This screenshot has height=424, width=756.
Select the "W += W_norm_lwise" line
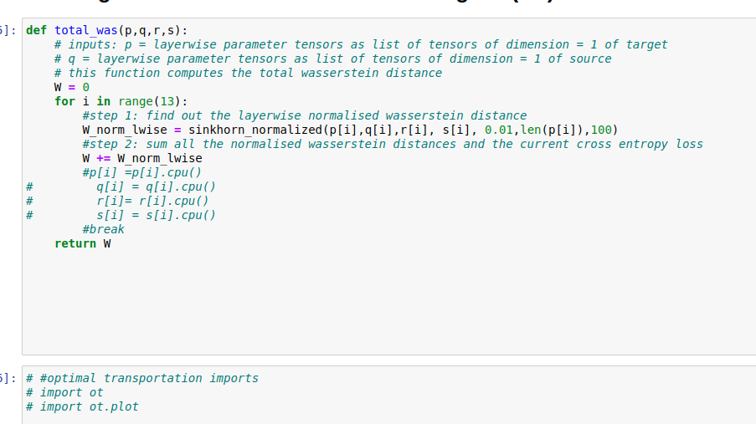point(142,158)
